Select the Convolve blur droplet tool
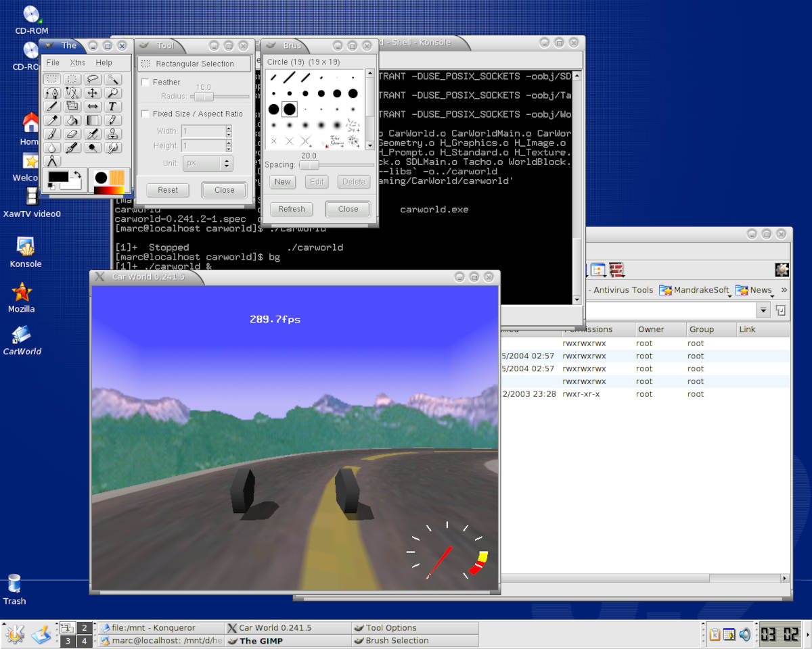The width and height of the screenshot is (812, 649). 52,147
